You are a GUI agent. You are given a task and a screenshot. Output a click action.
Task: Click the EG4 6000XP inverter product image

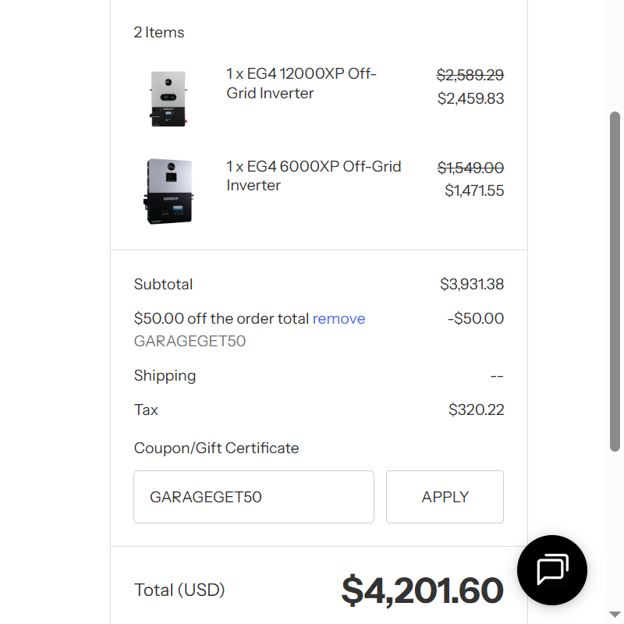pyautogui.click(x=168, y=191)
